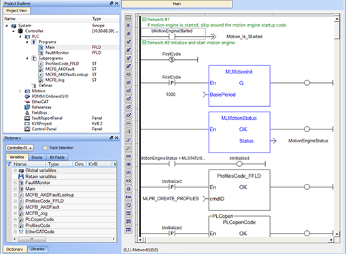Select the rectangle selection tool atop the ladder toolbar

[x=128, y=17]
